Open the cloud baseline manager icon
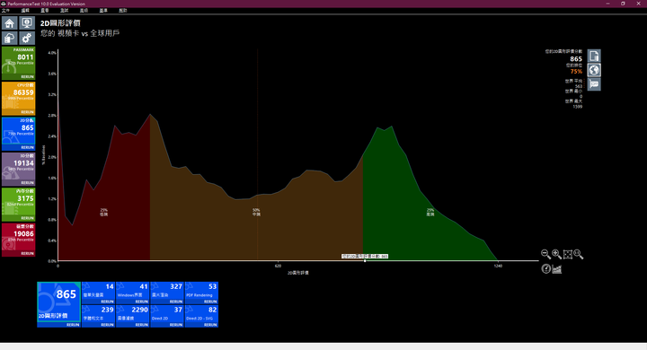 10,39
